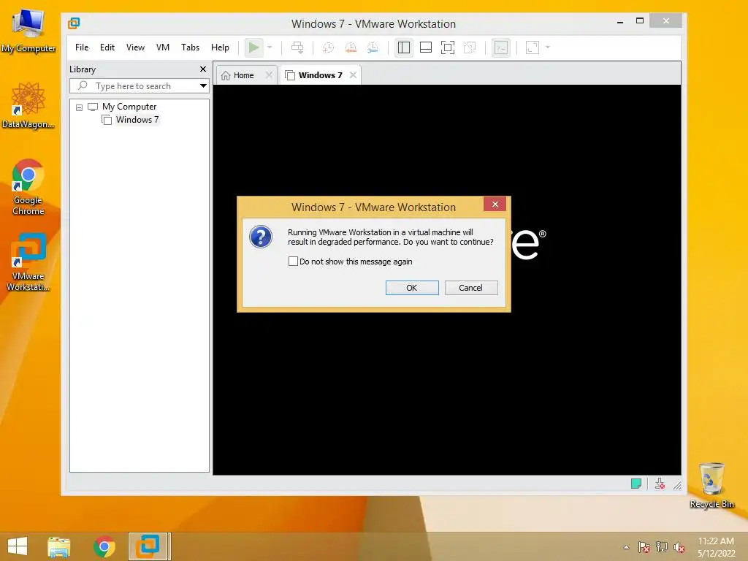Image resolution: width=748 pixels, height=561 pixels.
Task: Click the window resize grip corner
Action: coord(677,485)
